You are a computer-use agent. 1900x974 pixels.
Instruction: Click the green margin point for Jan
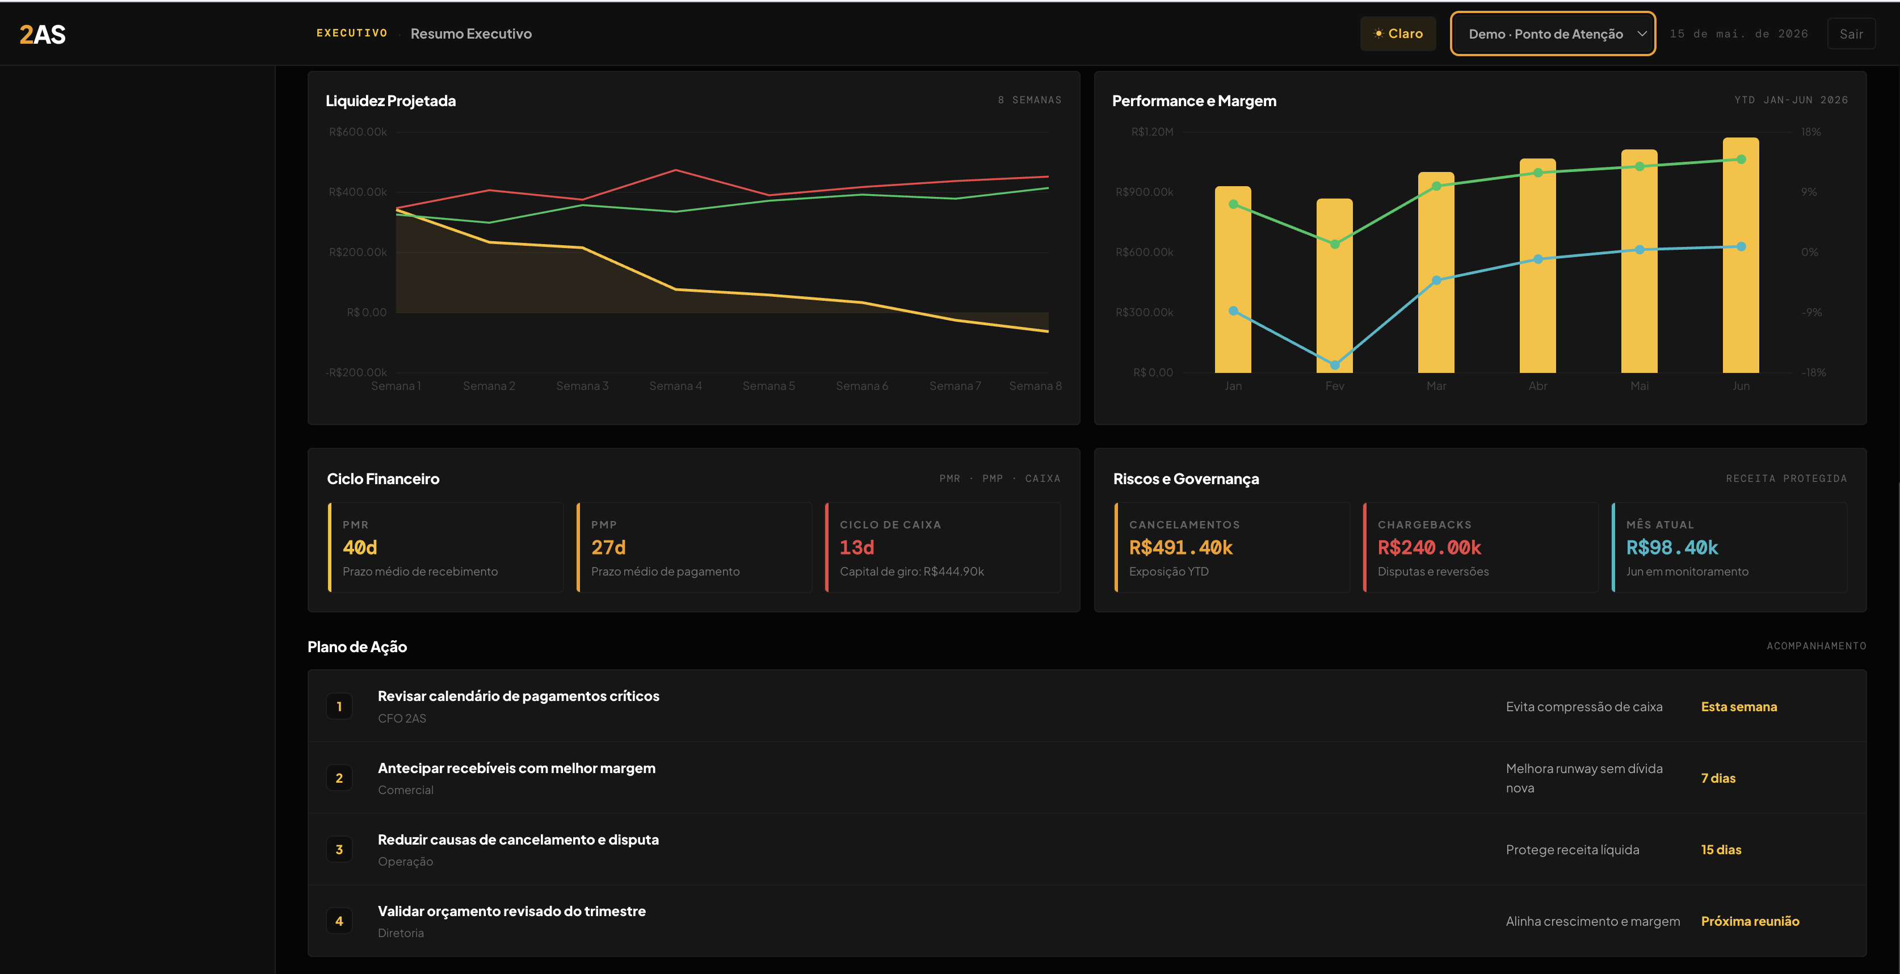1233,204
